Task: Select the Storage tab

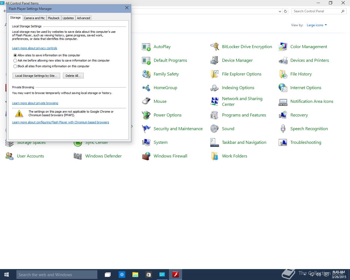Action: pyautogui.click(x=15, y=17)
